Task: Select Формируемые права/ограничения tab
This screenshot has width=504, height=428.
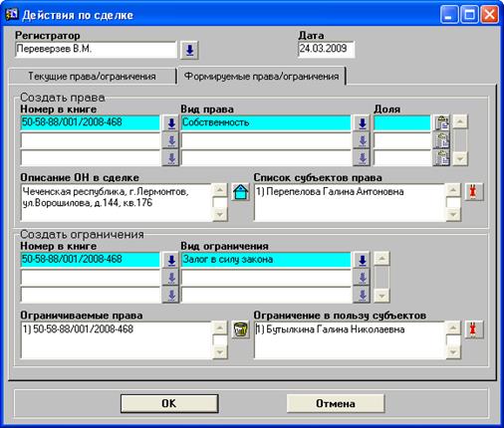Action: [262, 77]
